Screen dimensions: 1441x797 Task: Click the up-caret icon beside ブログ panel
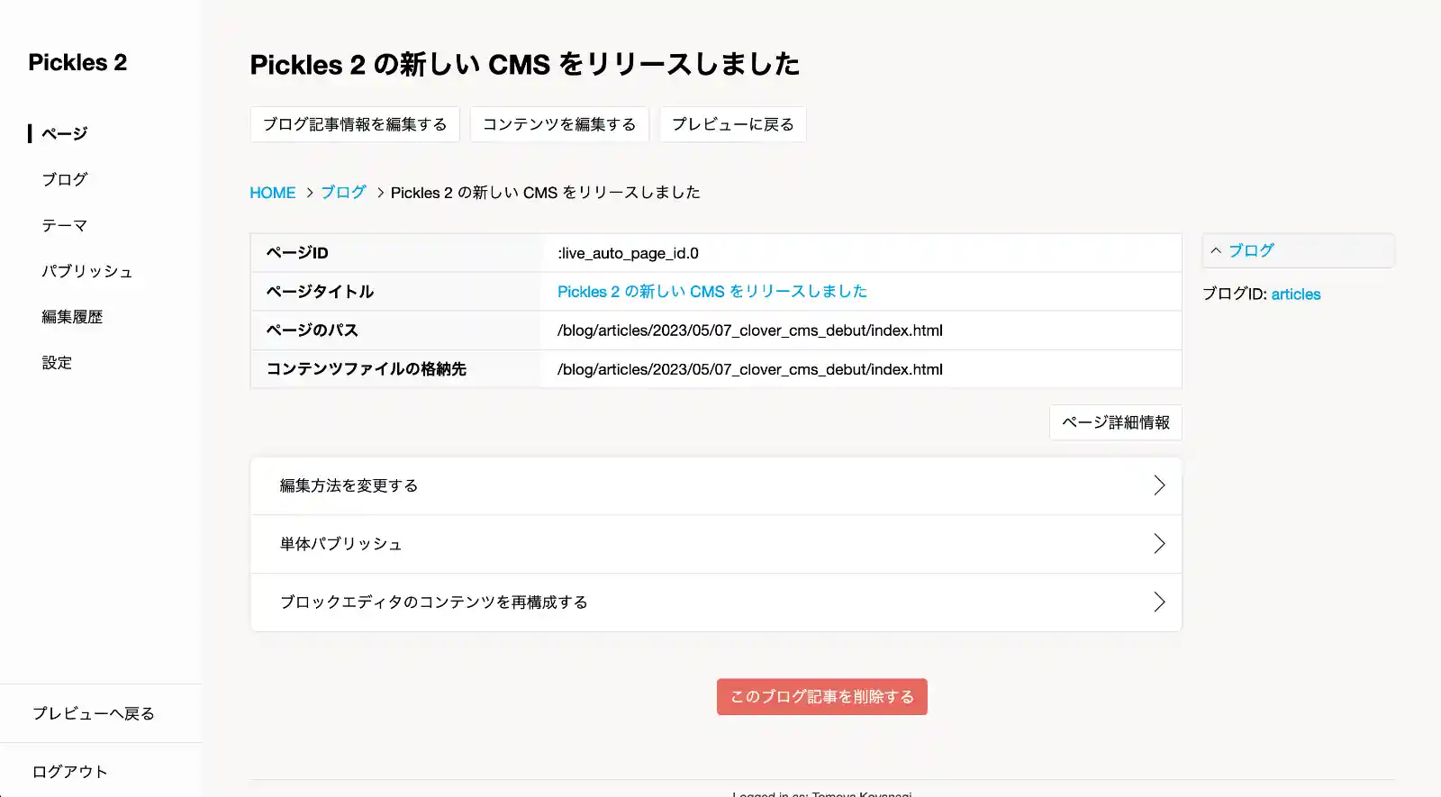click(x=1216, y=251)
